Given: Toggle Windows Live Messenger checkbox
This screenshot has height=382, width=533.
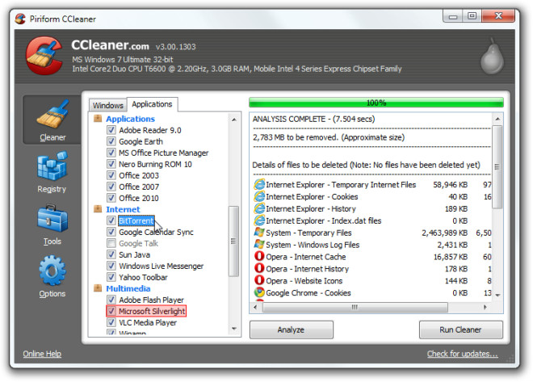Looking at the screenshot, I should 111,266.
